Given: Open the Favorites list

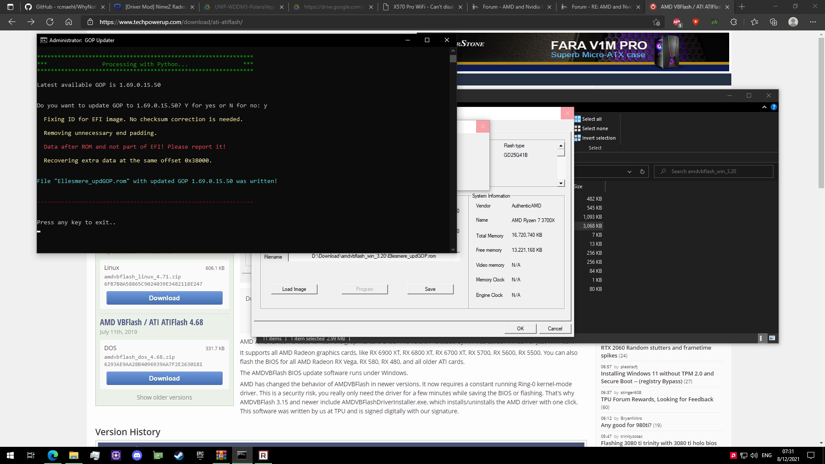Looking at the screenshot, I should pos(755,22).
